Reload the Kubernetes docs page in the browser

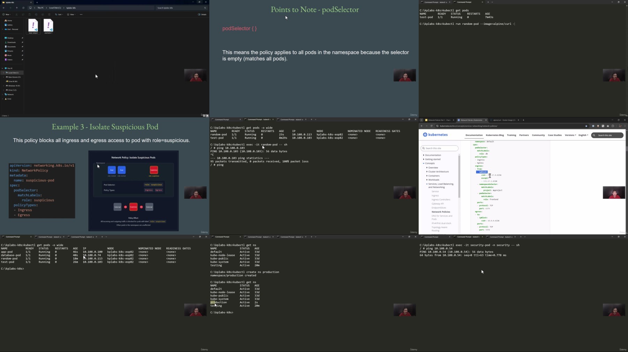pyautogui.click(x=431, y=126)
